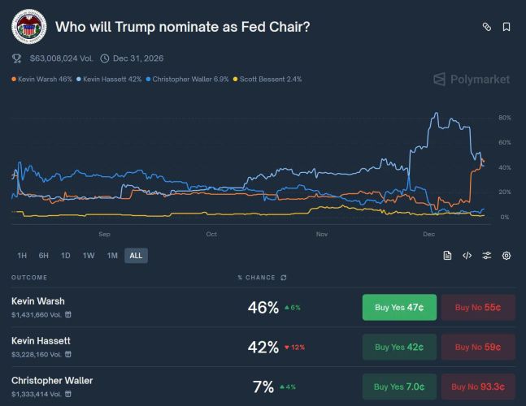Click the Federal Reserve seal thumbnail
This screenshot has height=406, width=526.
[28, 27]
